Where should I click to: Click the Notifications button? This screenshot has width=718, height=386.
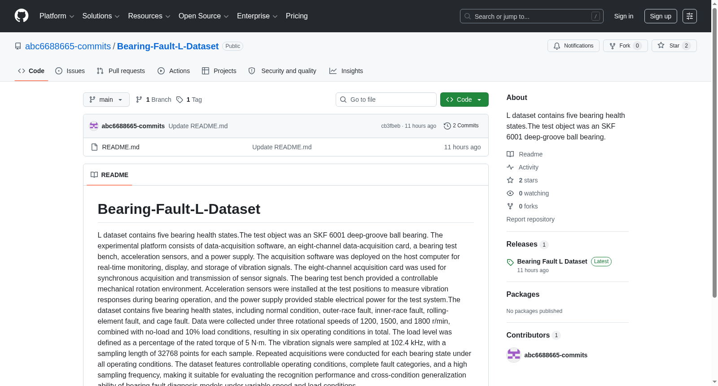tap(574, 46)
